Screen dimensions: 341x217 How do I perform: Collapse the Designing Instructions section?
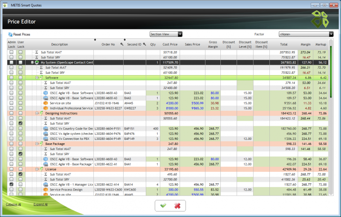(37, 113)
